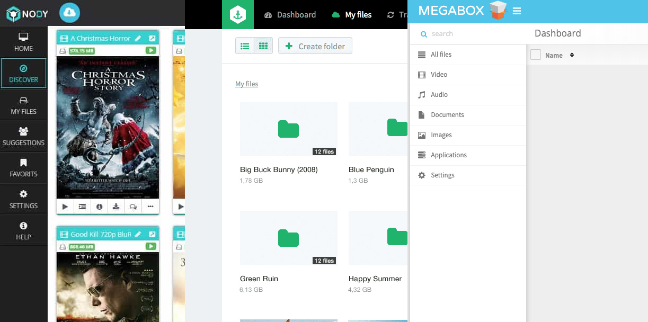Click the open-external icon on A Christmas Horror card

coord(152,38)
